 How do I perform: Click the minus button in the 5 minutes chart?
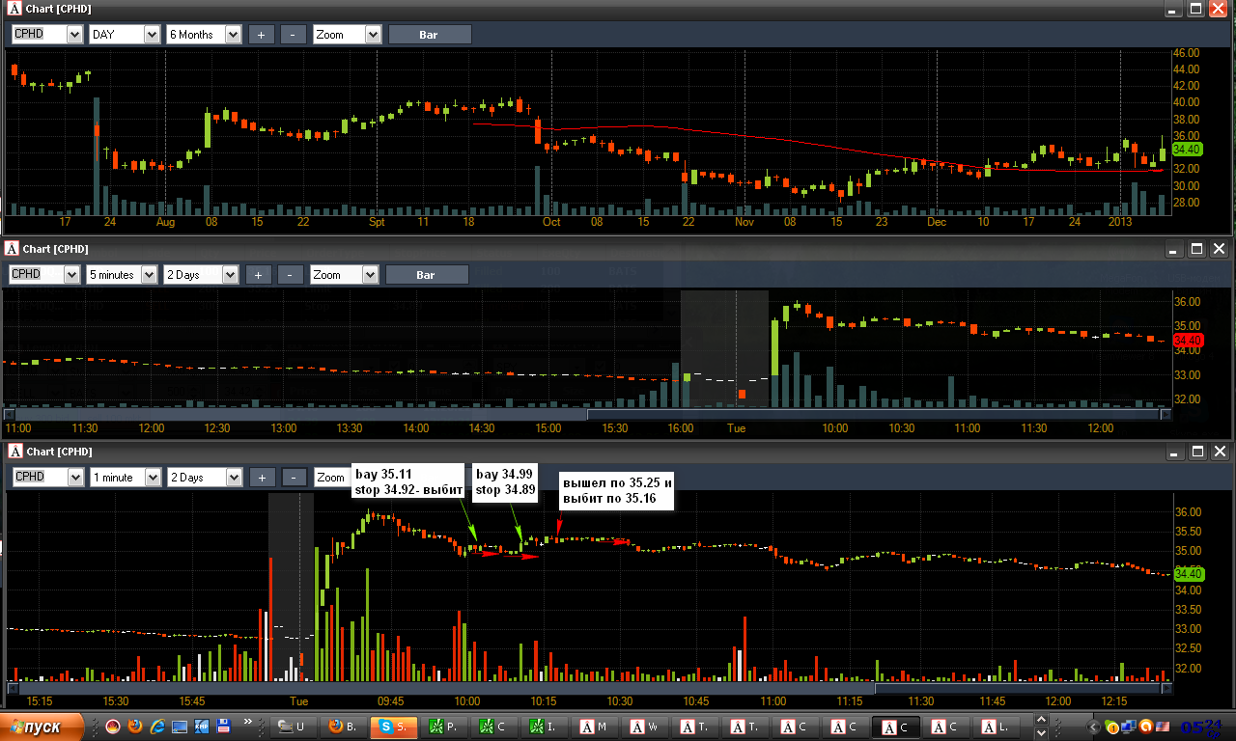tap(290, 275)
